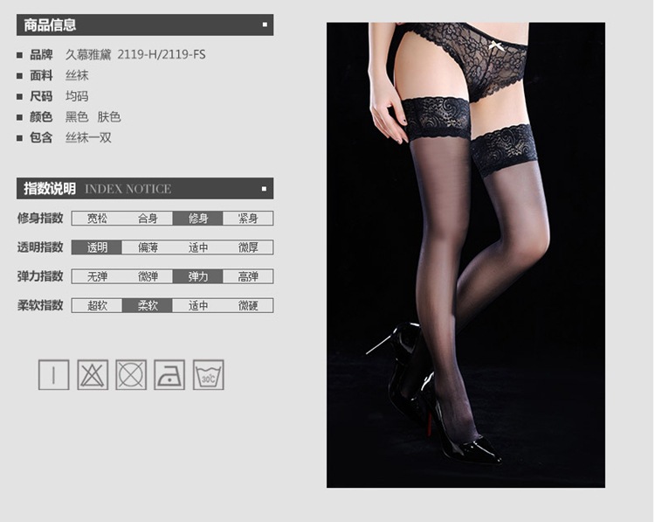Click the do-not-tumble-dry icon
This screenshot has width=655, height=522.
[131, 374]
